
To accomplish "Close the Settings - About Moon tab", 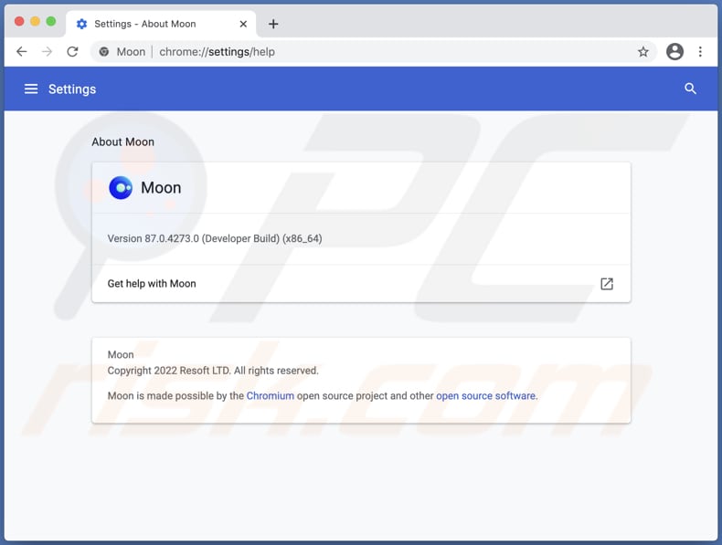I will 243,24.
